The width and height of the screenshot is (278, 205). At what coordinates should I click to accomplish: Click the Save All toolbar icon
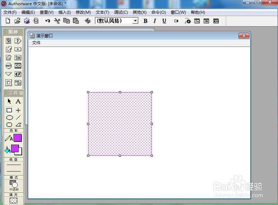[x=27, y=21]
